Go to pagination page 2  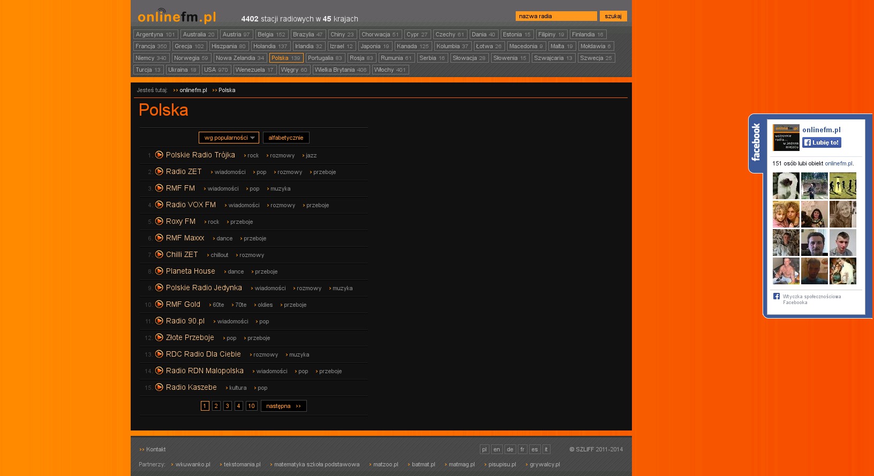click(216, 406)
